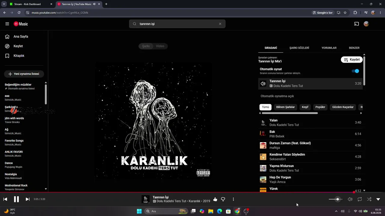
Task: Switch player to Şarkı mode
Action: point(146,46)
